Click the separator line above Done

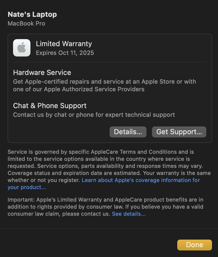109,228
